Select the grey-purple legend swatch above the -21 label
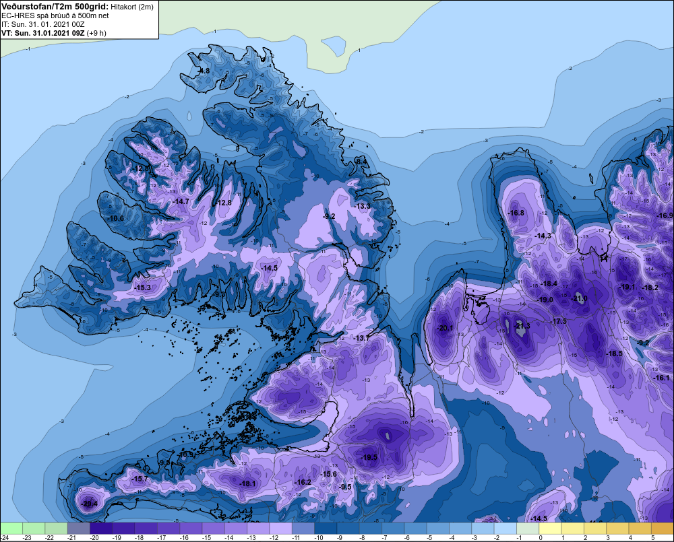The image size is (674, 542). [x=79, y=528]
